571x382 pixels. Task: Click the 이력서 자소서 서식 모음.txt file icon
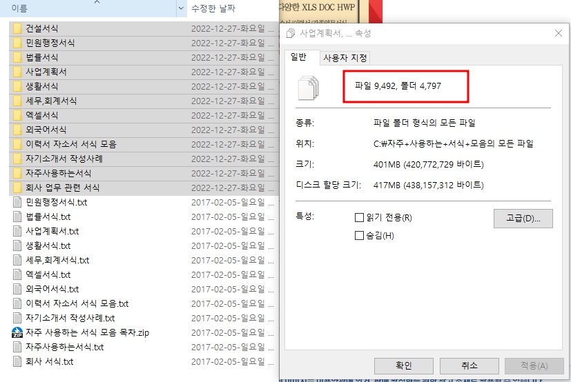click(17, 303)
